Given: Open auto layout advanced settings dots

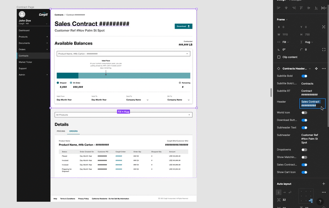Looking at the screenshot, I should tap(324, 192).
